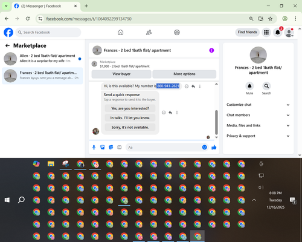Open the Windows notification center

[x=292, y=200]
